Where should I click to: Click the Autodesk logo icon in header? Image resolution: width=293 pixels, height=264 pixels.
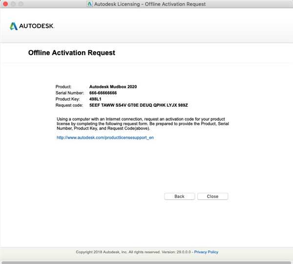[x=14, y=26]
